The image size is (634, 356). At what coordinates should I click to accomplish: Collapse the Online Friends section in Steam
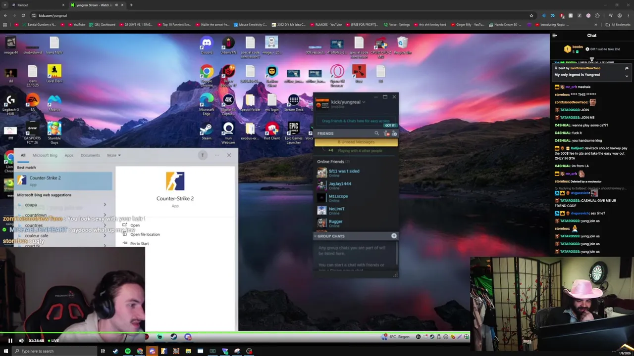coord(333,162)
